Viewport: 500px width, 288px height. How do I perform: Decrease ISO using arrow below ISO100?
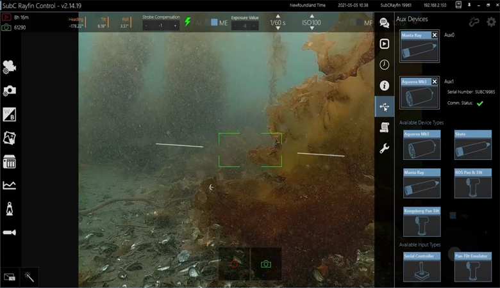click(x=312, y=29)
